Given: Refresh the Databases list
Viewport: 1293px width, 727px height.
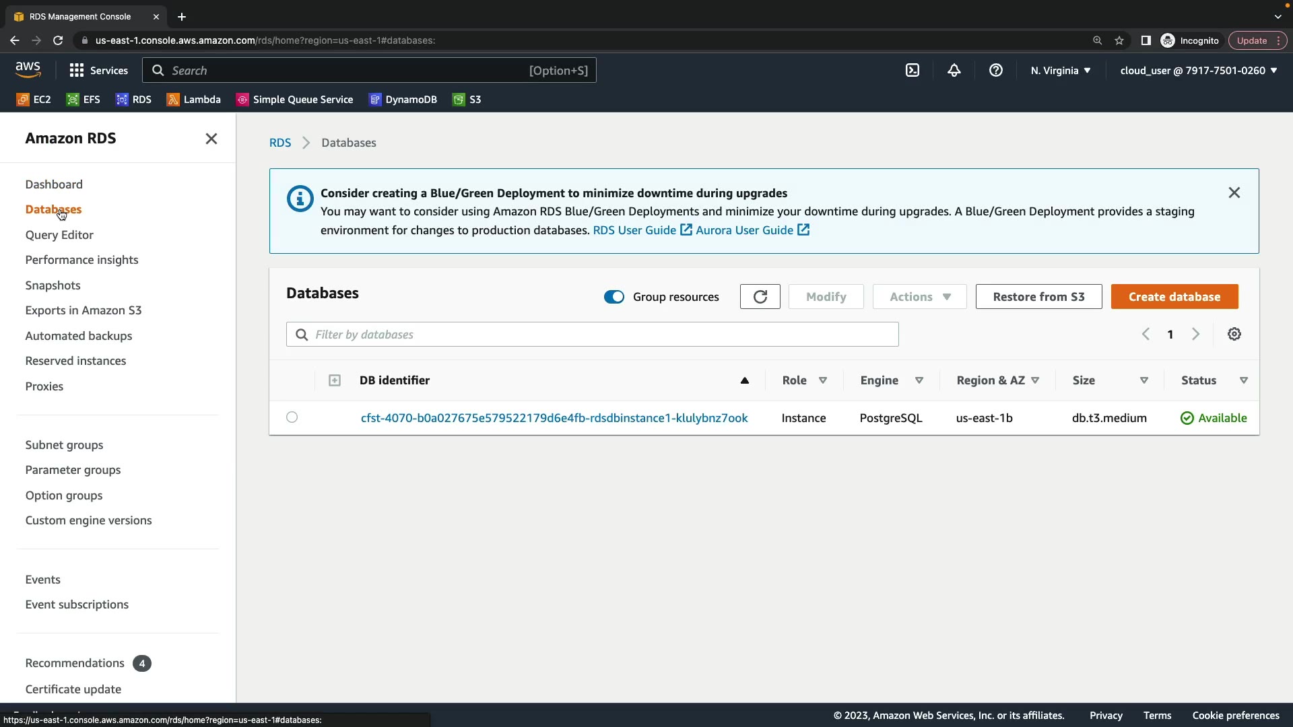Looking at the screenshot, I should click(x=760, y=297).
